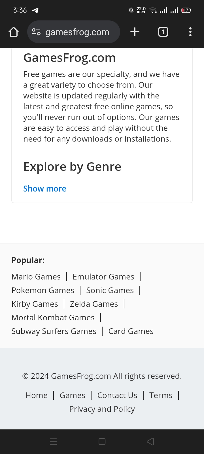Screen dimensions: 204x454
Task: Expand content with Show more
Action: point(45,189)
